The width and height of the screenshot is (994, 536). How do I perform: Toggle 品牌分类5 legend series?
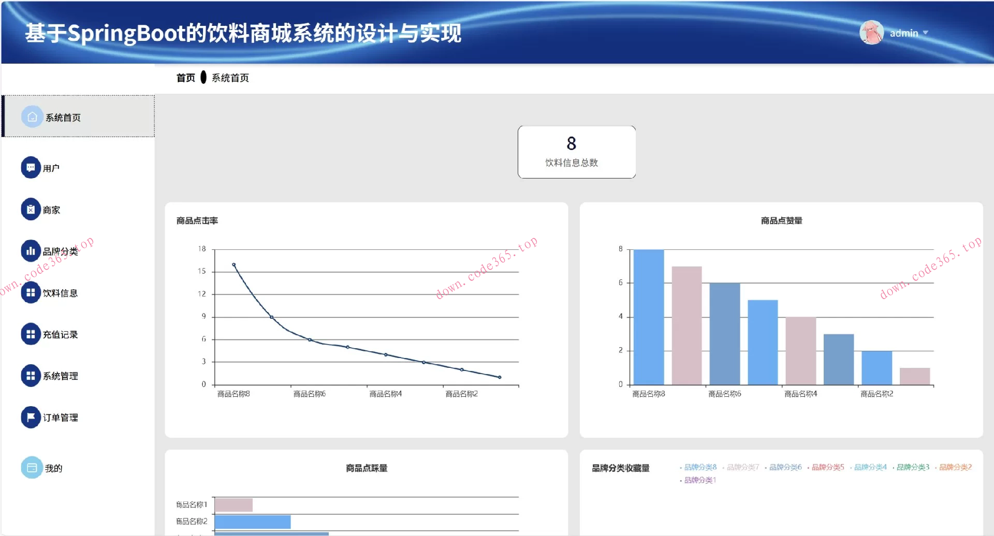(x=827, y=467)
